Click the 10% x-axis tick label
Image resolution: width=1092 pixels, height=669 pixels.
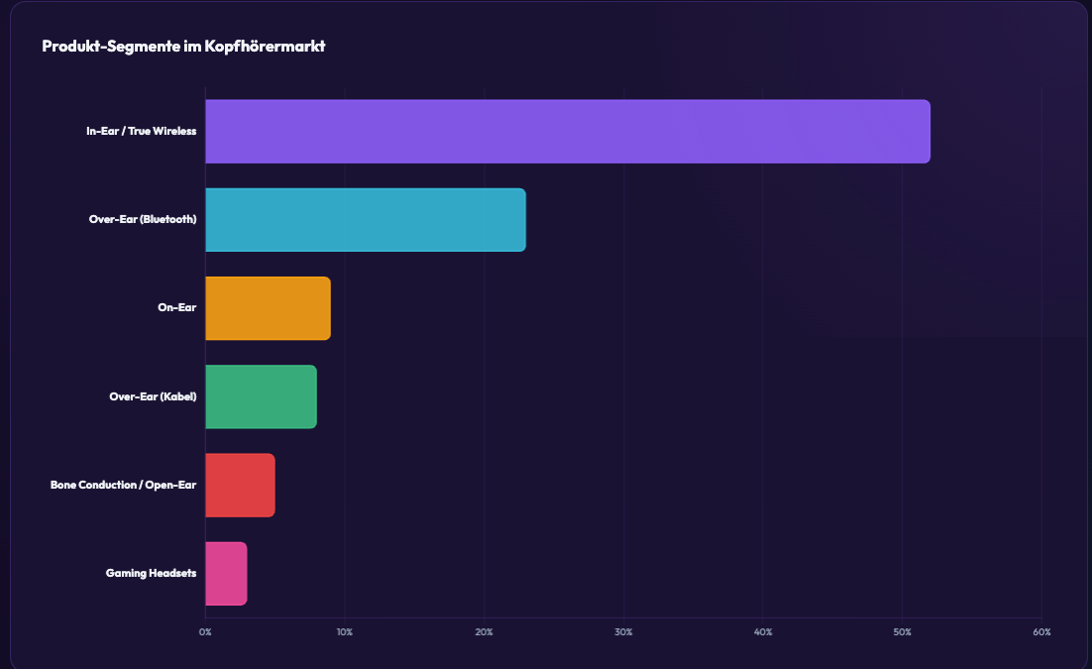(x=345, y=632)
